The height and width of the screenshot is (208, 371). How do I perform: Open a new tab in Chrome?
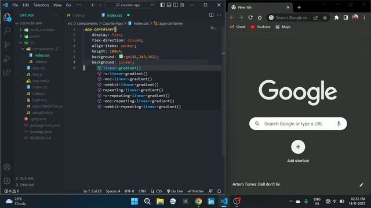coord(299,8)
